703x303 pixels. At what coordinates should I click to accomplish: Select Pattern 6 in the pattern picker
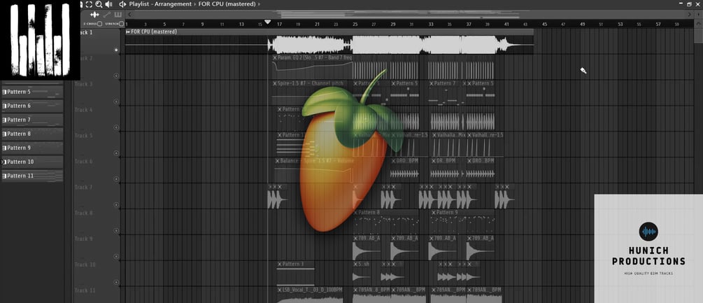pyautogui.click(x=32, y=106)
